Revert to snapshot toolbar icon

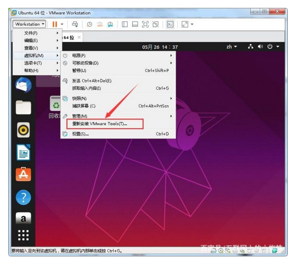pyautogui.click(x=100, y=24)
